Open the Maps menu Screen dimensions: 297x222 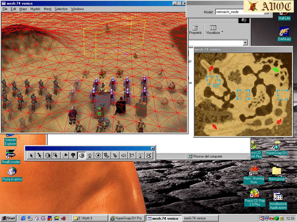(x=23, y=9)
